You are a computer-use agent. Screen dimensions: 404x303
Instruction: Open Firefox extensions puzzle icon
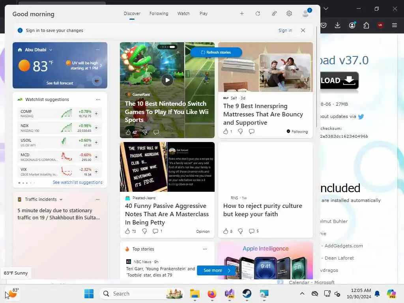click(x=366, y=25)
